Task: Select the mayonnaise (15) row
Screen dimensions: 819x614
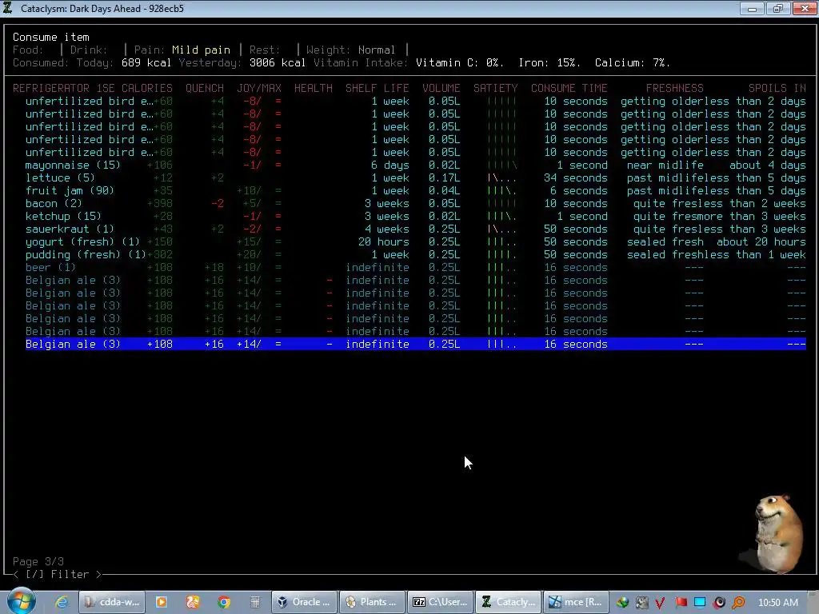Action: point(415,165)
